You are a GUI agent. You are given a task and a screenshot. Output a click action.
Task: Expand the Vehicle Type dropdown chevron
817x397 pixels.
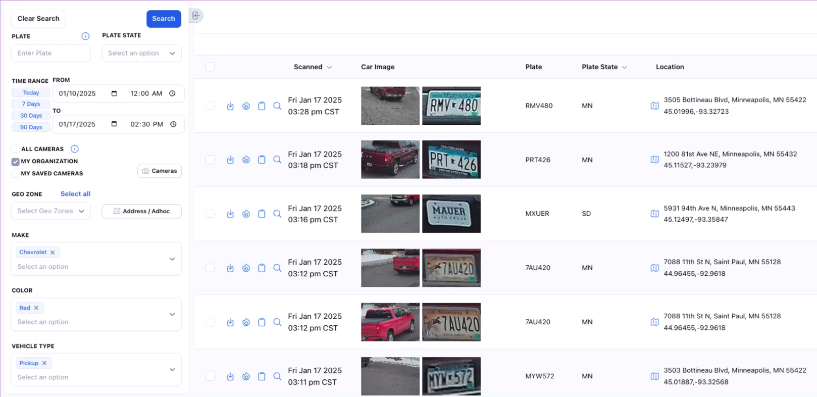pyautogui.click(x=172, y=370)
